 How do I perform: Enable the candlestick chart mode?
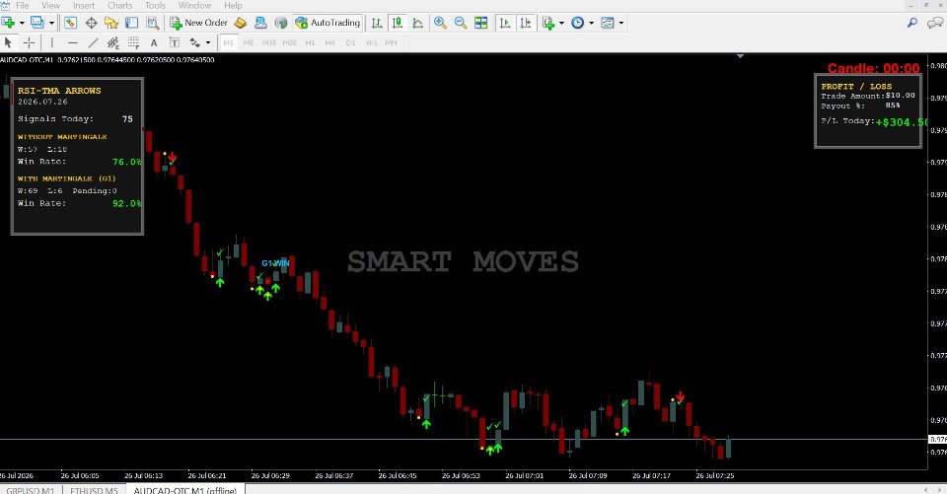[397, 23]
